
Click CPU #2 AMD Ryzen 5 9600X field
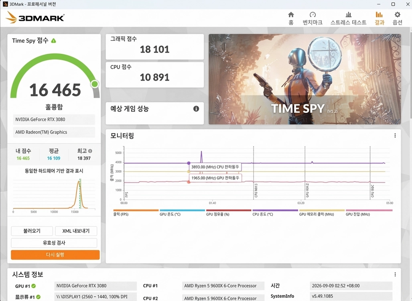tap(223, 298)
